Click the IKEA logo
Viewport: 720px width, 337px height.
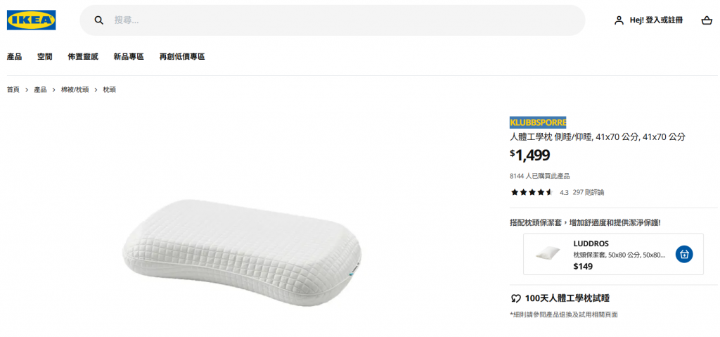tap(32, 20)
